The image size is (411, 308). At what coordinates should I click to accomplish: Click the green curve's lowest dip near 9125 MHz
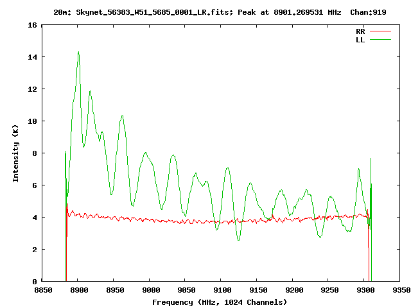[239, 240]
